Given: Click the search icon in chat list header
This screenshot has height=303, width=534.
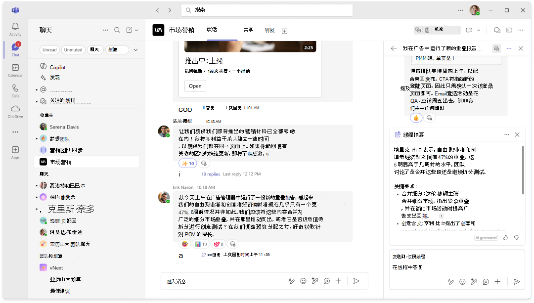Looking at the screenshot, I should 117,30.
